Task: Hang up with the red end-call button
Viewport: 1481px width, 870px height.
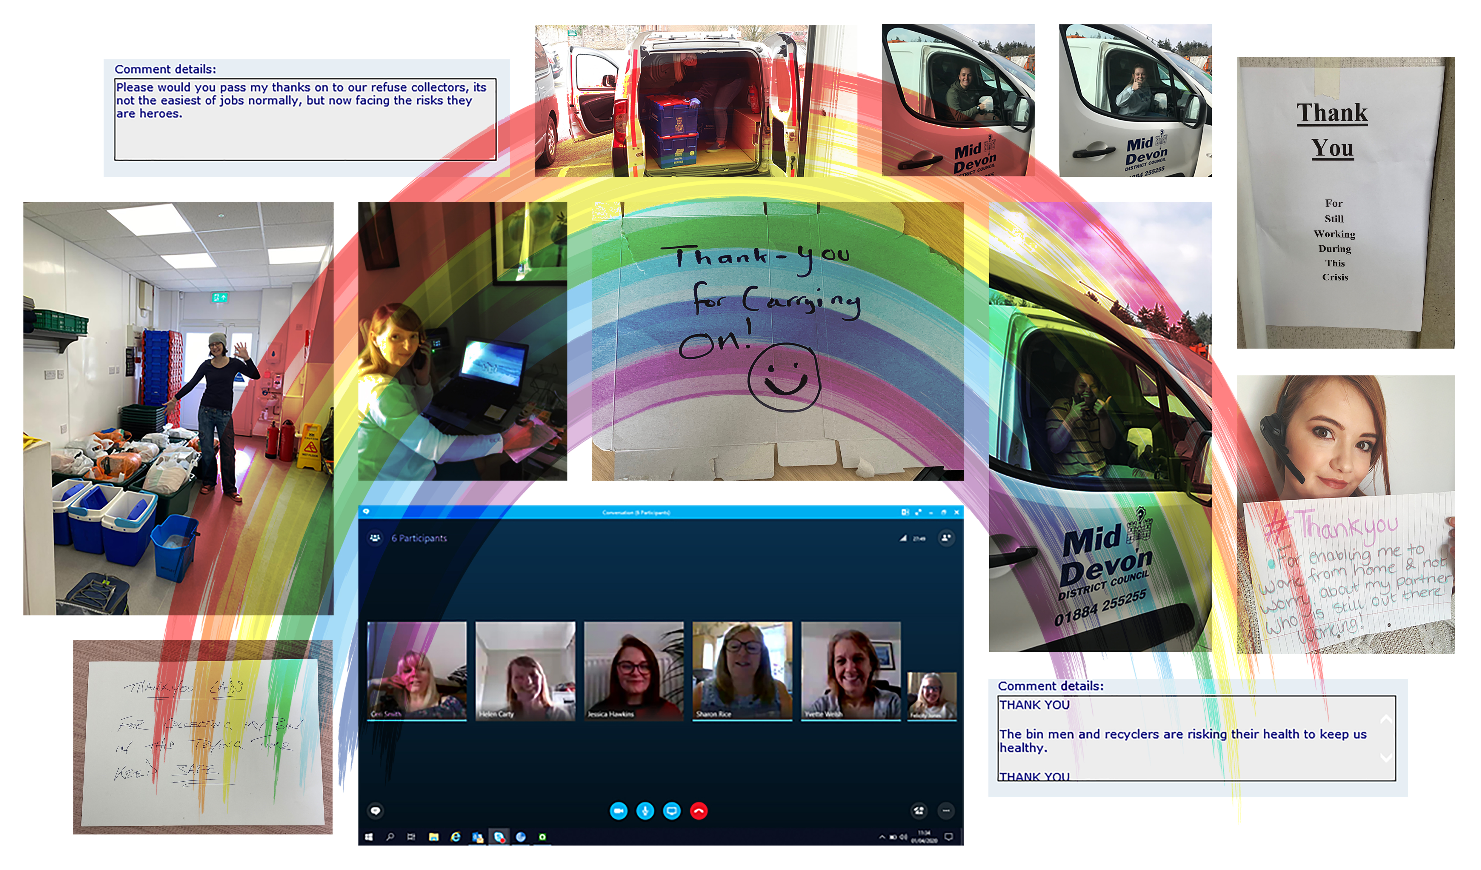Action: (699, 811)
